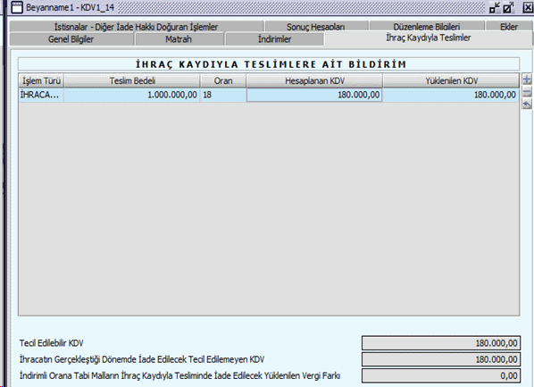The image size is (534, 387).
Task: Click the undo arrow icon beside table
Action: click(x=527, y=105)
